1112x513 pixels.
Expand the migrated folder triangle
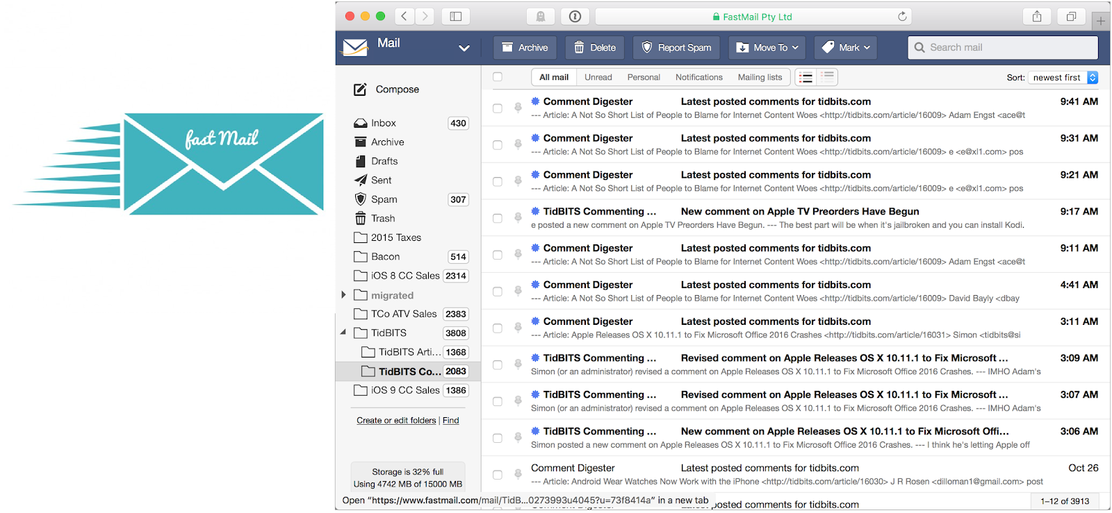tap(343, 295)
